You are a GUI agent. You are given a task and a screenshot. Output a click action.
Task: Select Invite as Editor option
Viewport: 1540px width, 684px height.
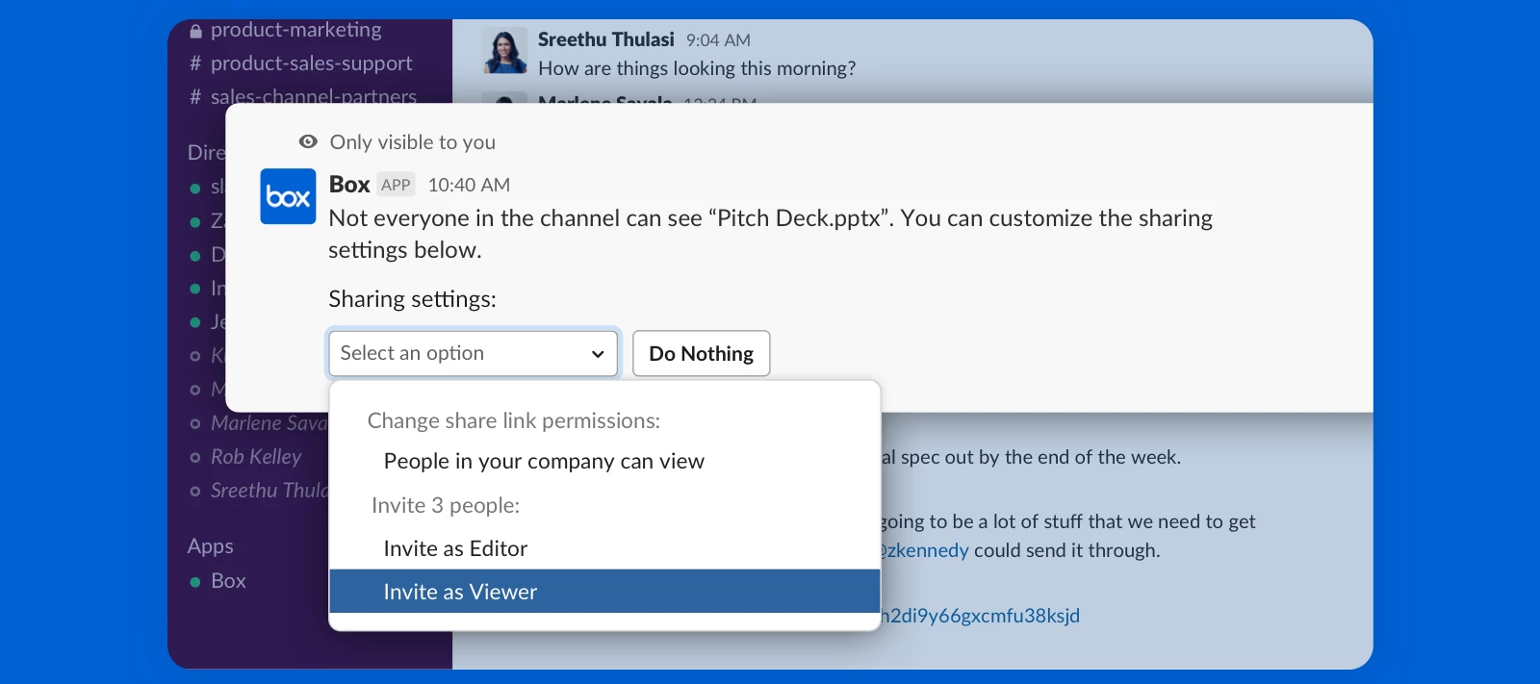[604, 548]
